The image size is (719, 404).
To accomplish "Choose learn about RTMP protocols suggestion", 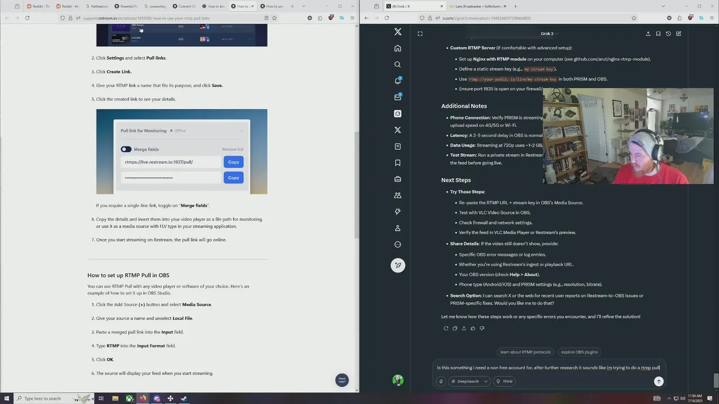I will click(525, 352).
